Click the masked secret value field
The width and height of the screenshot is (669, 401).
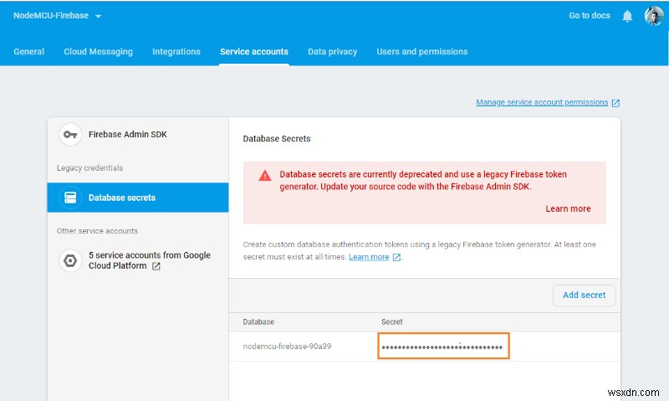click(x=443, y=346)
